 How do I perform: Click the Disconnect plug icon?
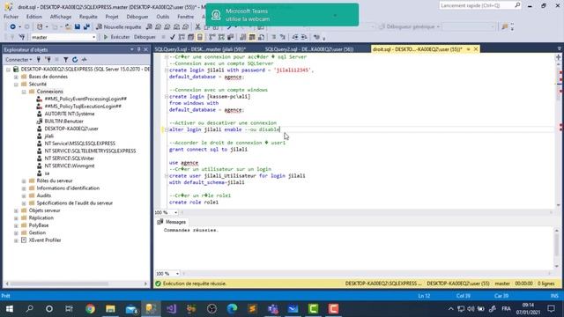(48, 60)
